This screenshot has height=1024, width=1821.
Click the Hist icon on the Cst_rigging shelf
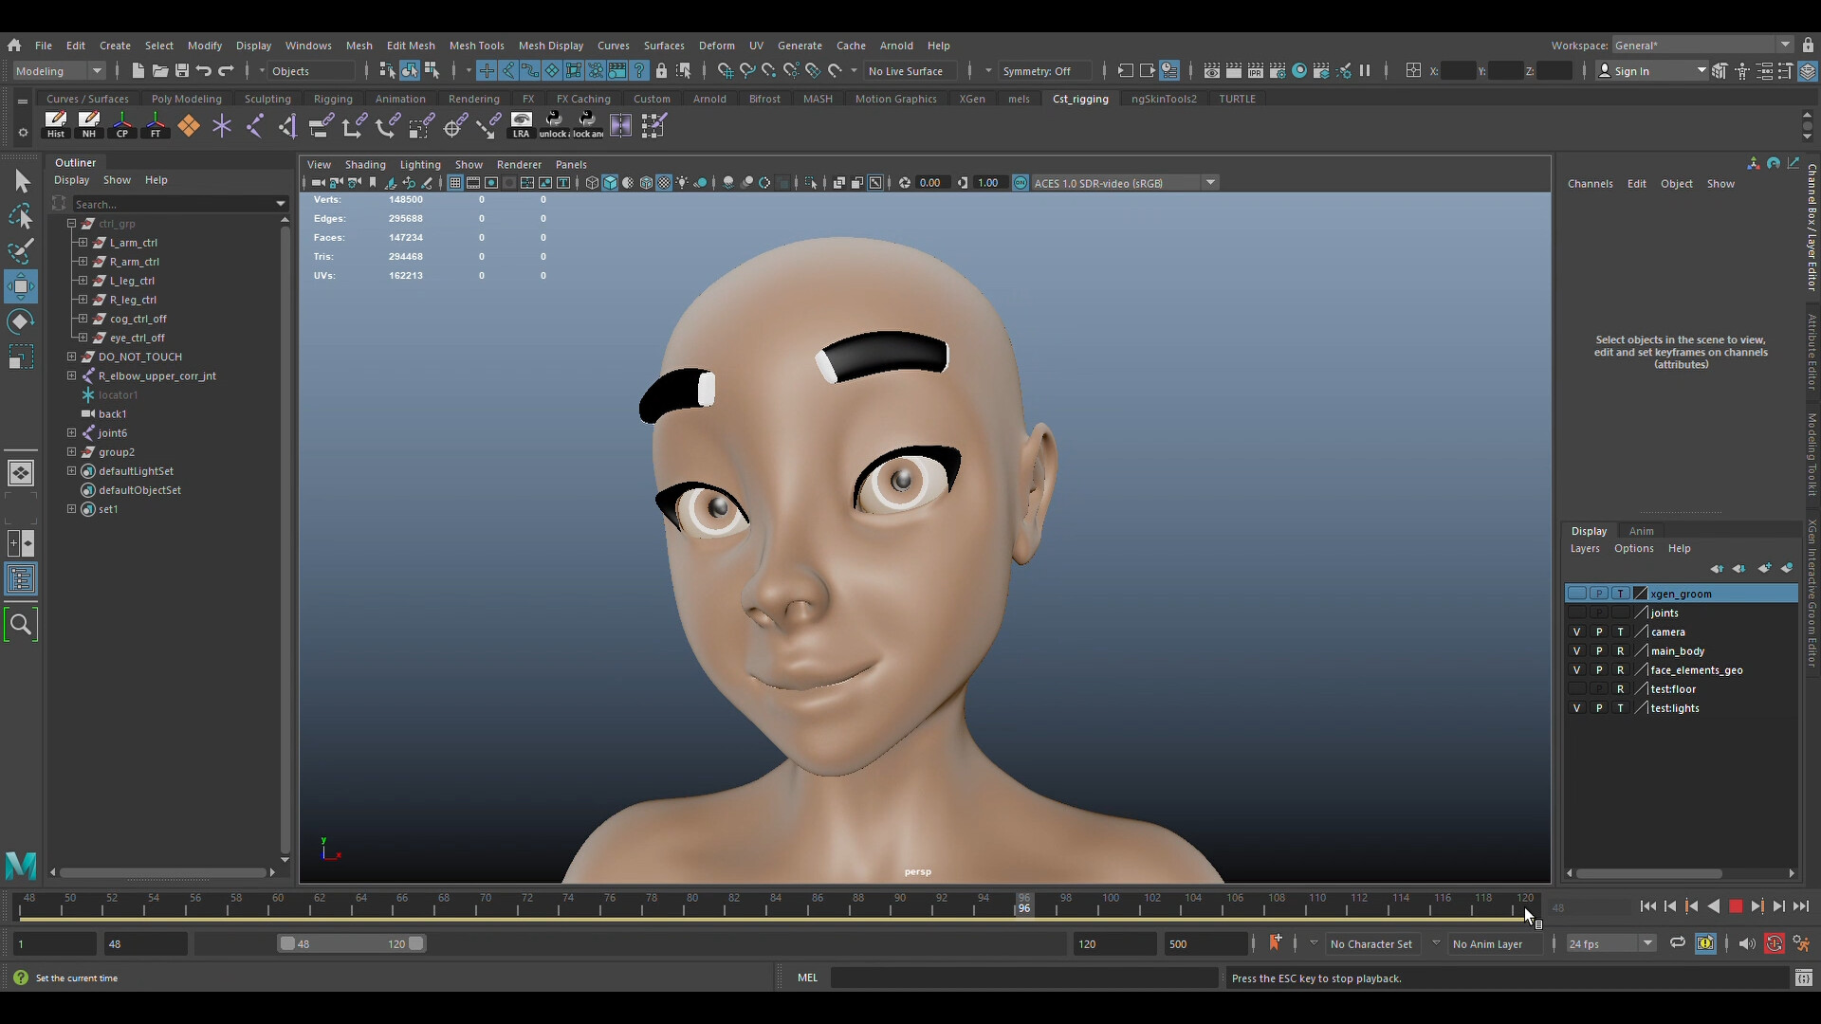[55, 124]
